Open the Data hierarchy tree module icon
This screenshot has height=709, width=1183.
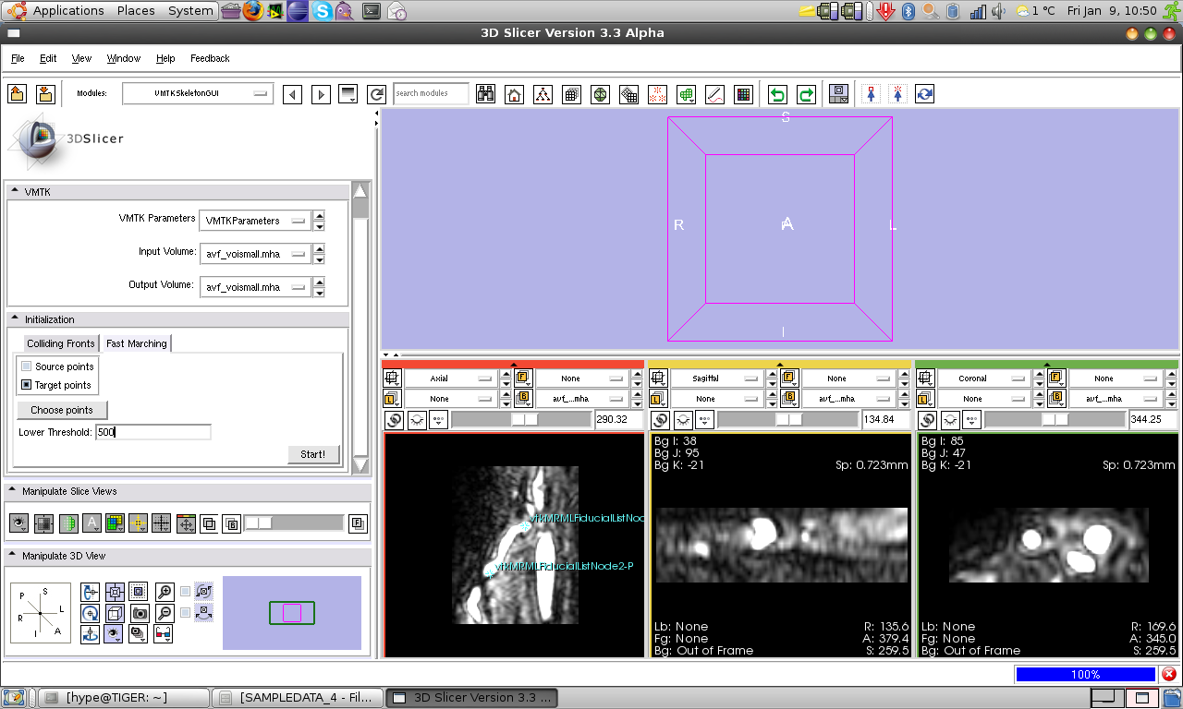pos(543,94)
